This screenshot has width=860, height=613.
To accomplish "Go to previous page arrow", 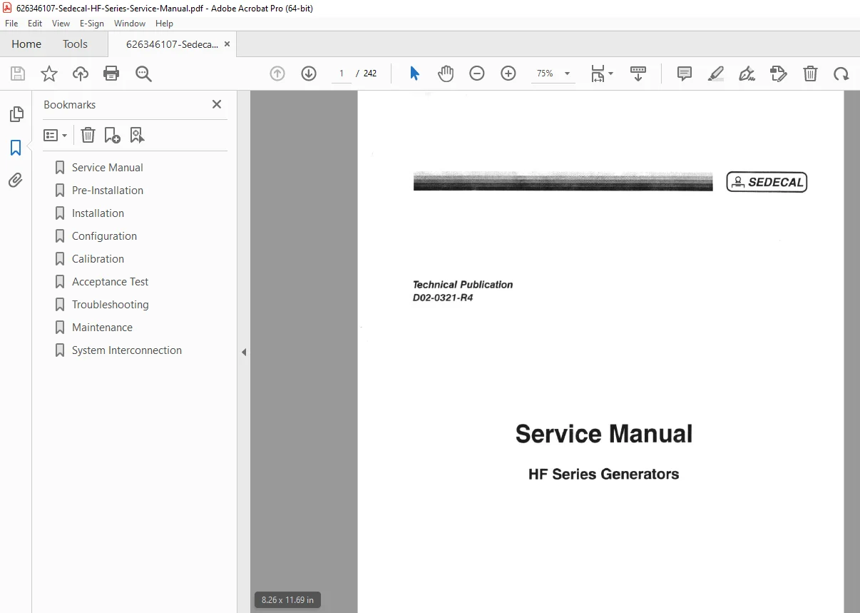I will 277,74.
